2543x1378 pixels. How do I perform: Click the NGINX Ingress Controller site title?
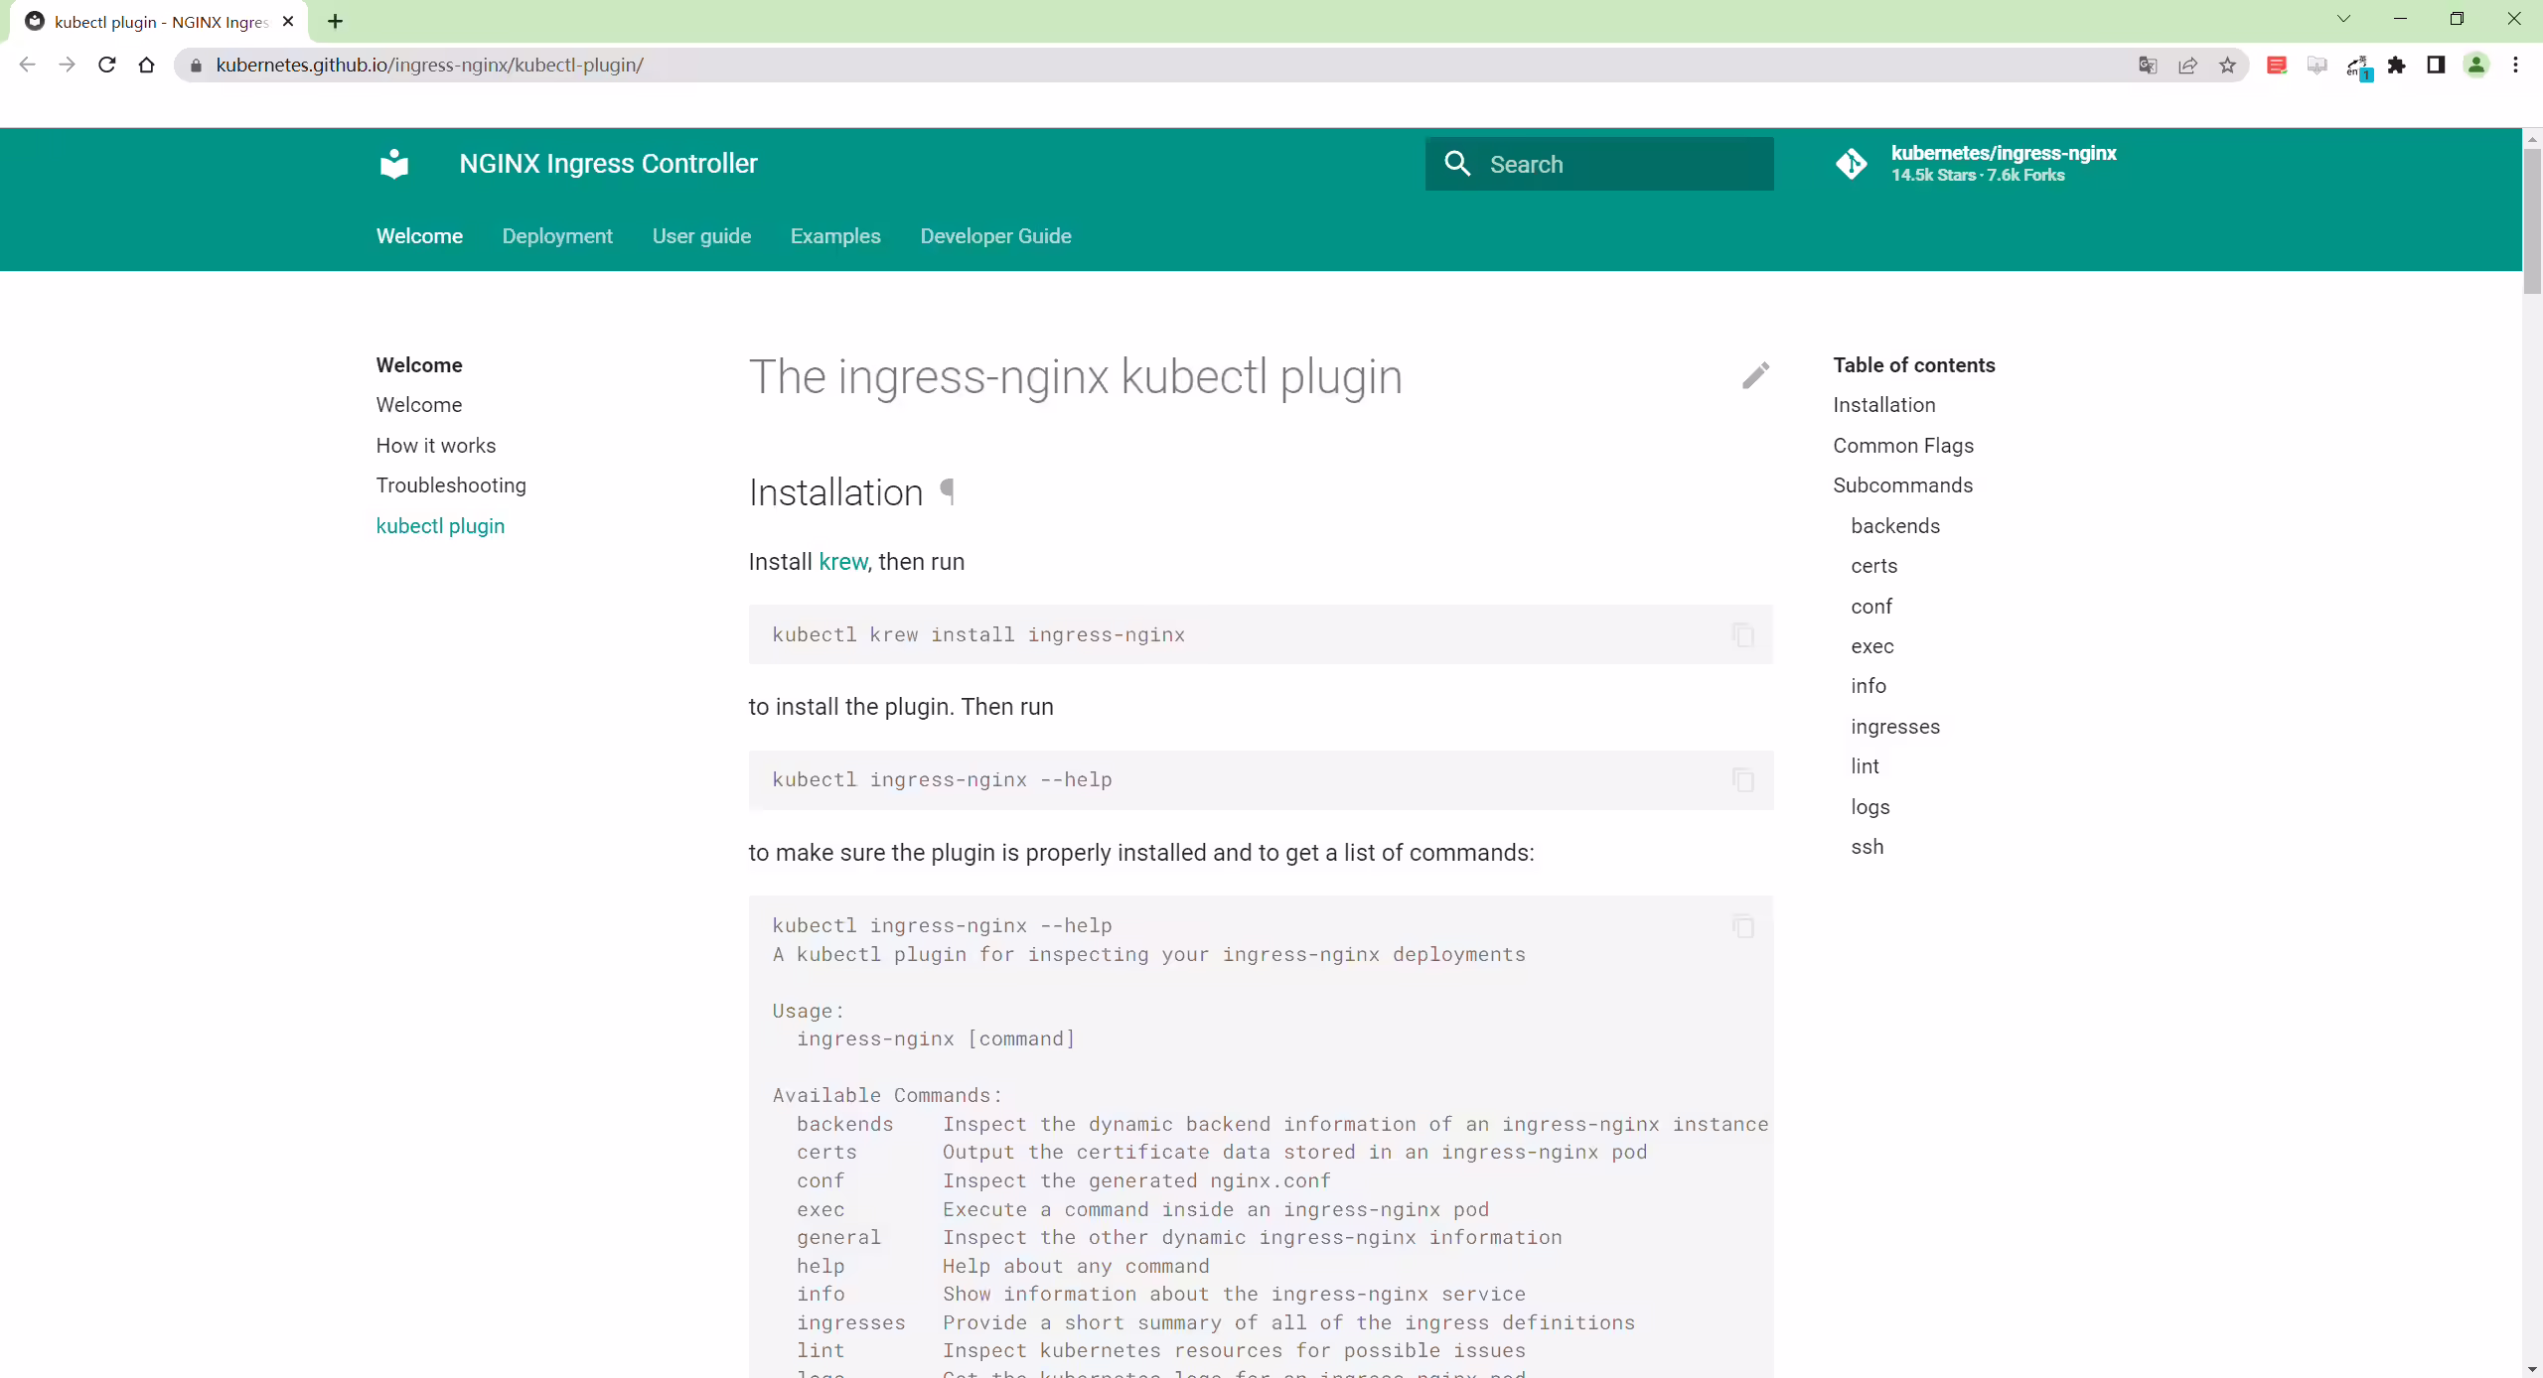[608, 164]
